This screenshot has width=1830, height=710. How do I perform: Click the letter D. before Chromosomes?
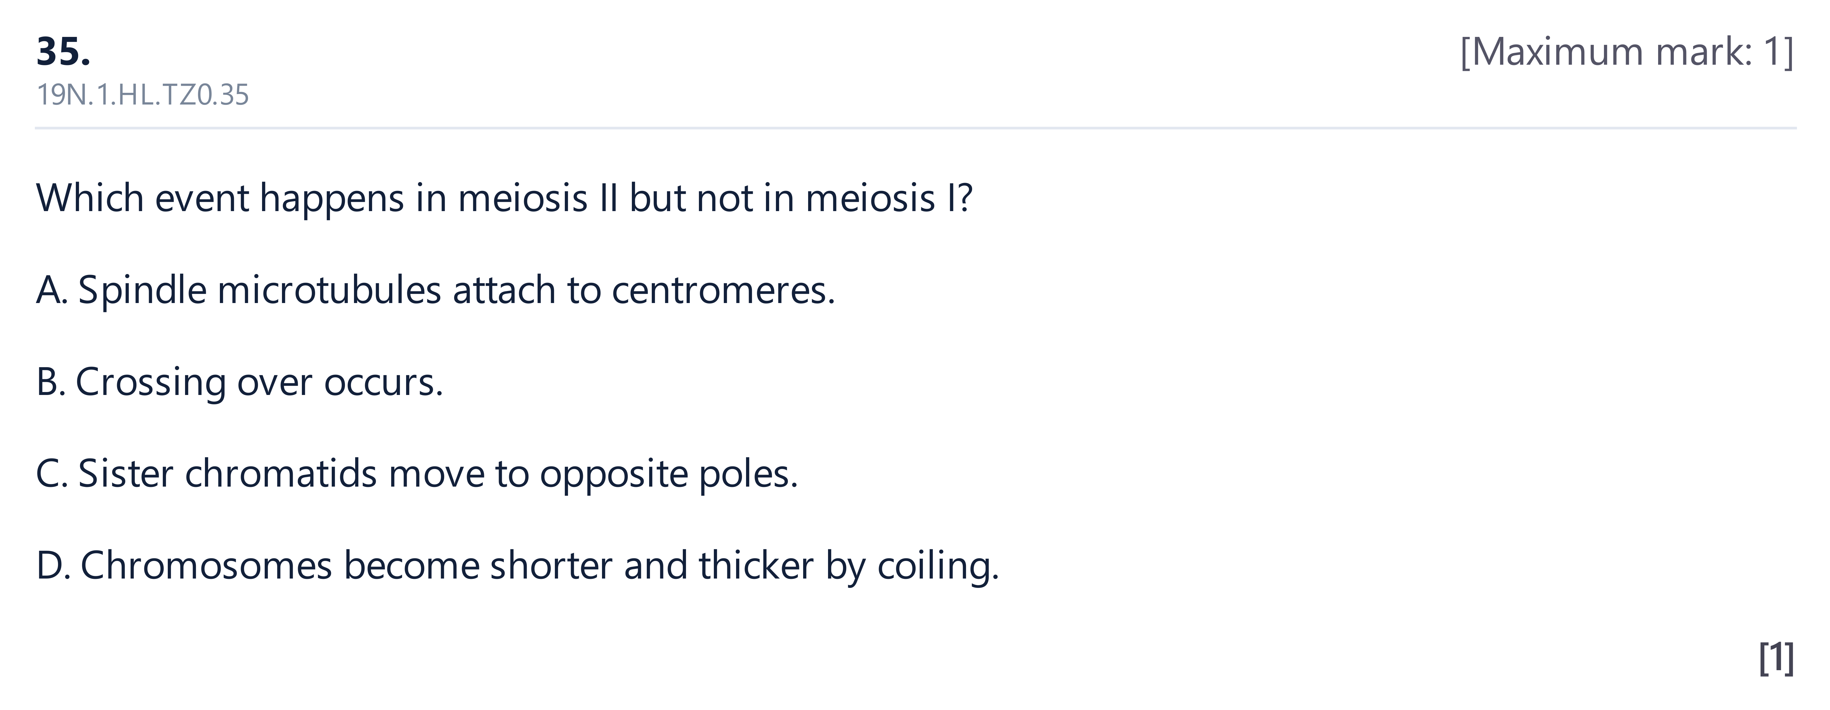pyautogui.click(x=53, y=567)
